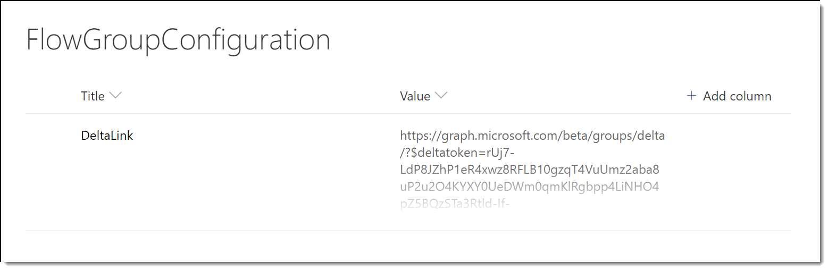Click the Title column header text
Viewport: 828px width, 270px height.
[93, 96]
